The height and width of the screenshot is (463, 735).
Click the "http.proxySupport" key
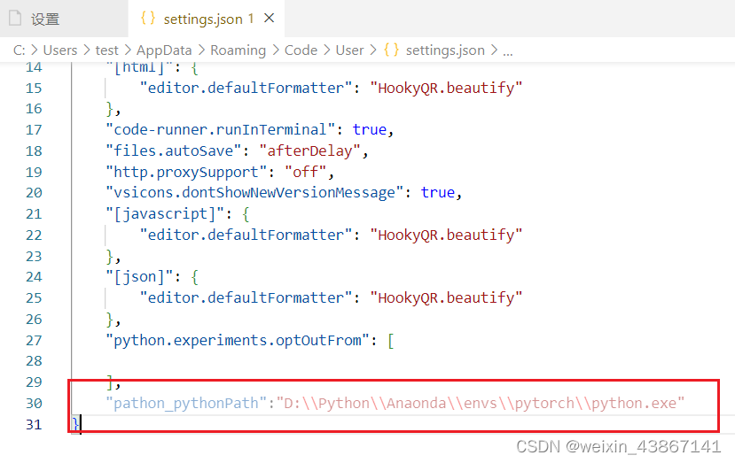[186, 172]
